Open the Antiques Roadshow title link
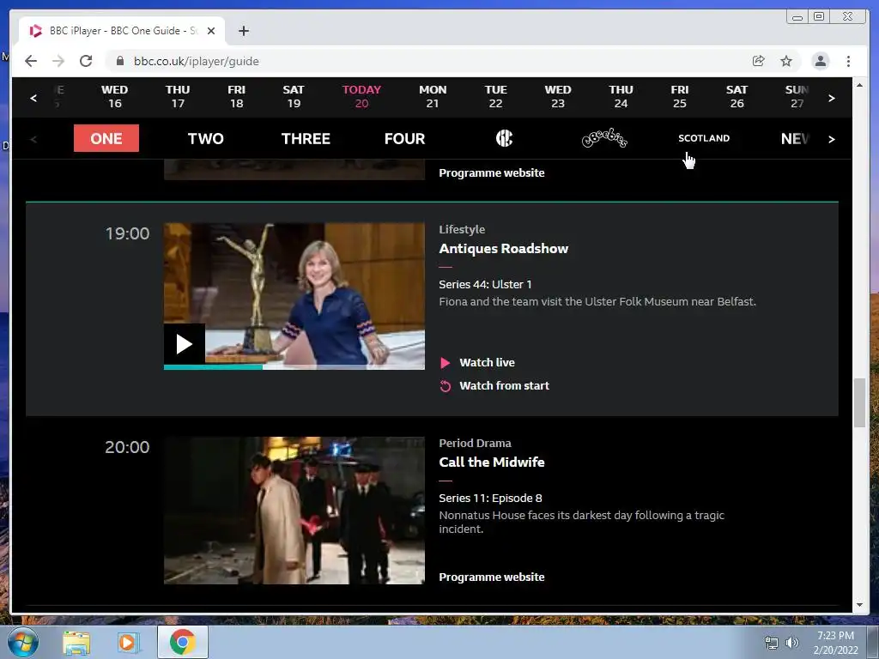The height and width of the screenshot is (659, 879). [x=503, y=248]
